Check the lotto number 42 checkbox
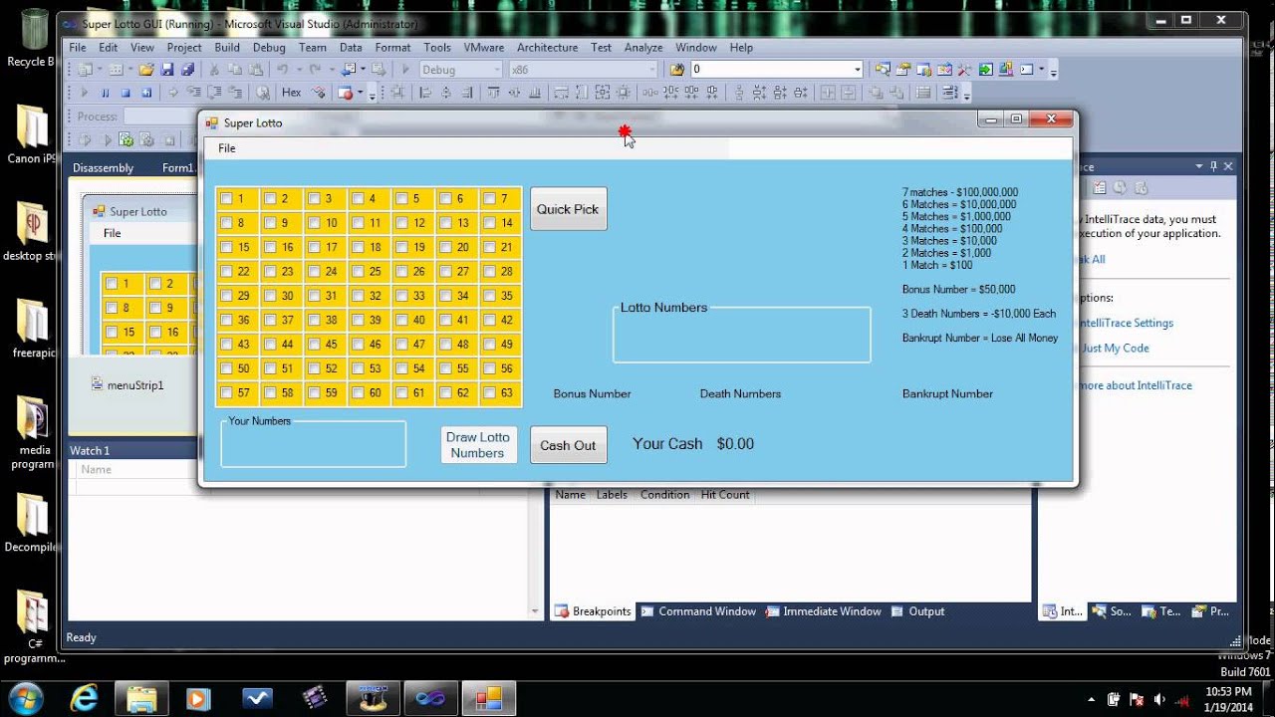Screen dimensions: 1275x717 (489, 320)
